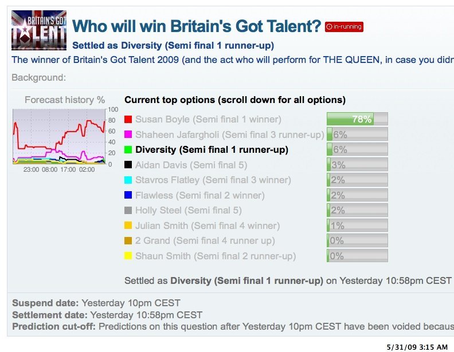This screenshot has width=454, height=352.
Task: Click the 6% Shaheen Jafargholi bar
Action: [357, 135]
